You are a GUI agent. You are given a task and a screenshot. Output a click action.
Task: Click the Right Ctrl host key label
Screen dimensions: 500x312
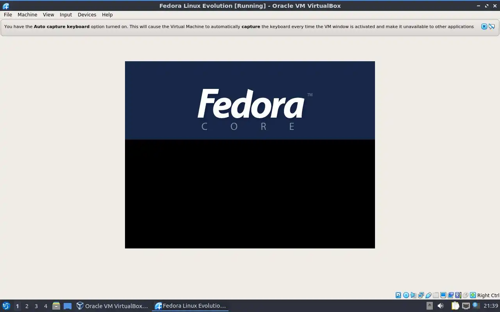488,295
